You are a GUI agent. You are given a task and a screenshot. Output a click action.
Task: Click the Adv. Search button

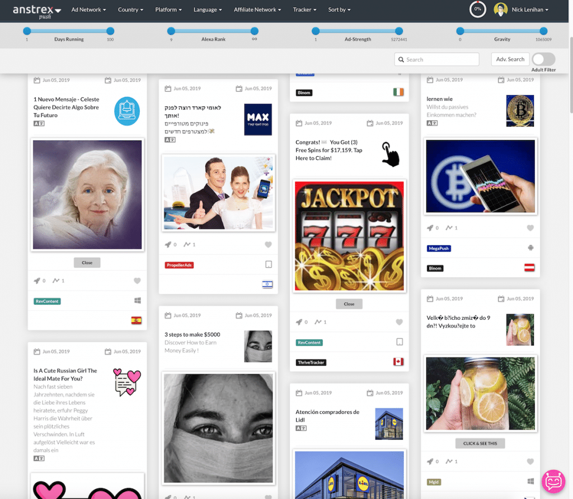510,59
